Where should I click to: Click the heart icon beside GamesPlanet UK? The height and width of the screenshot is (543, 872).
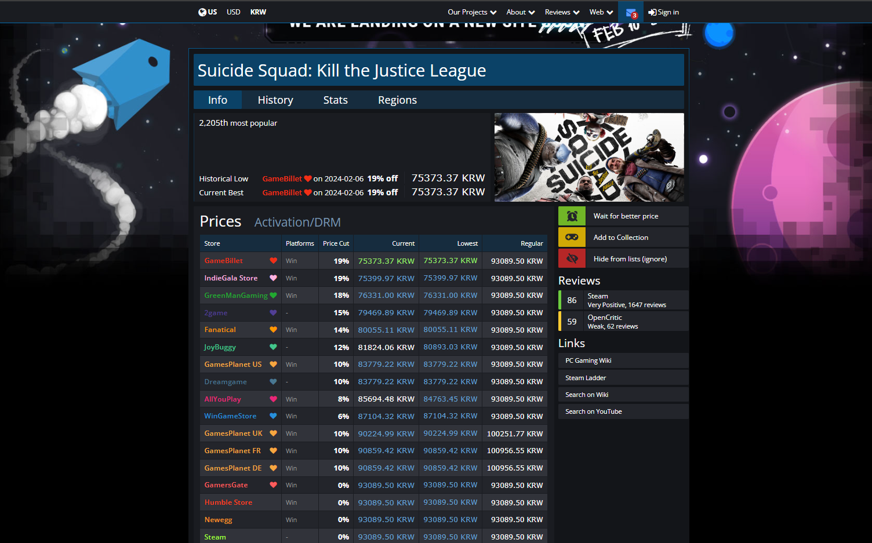[x=274, y=433]
